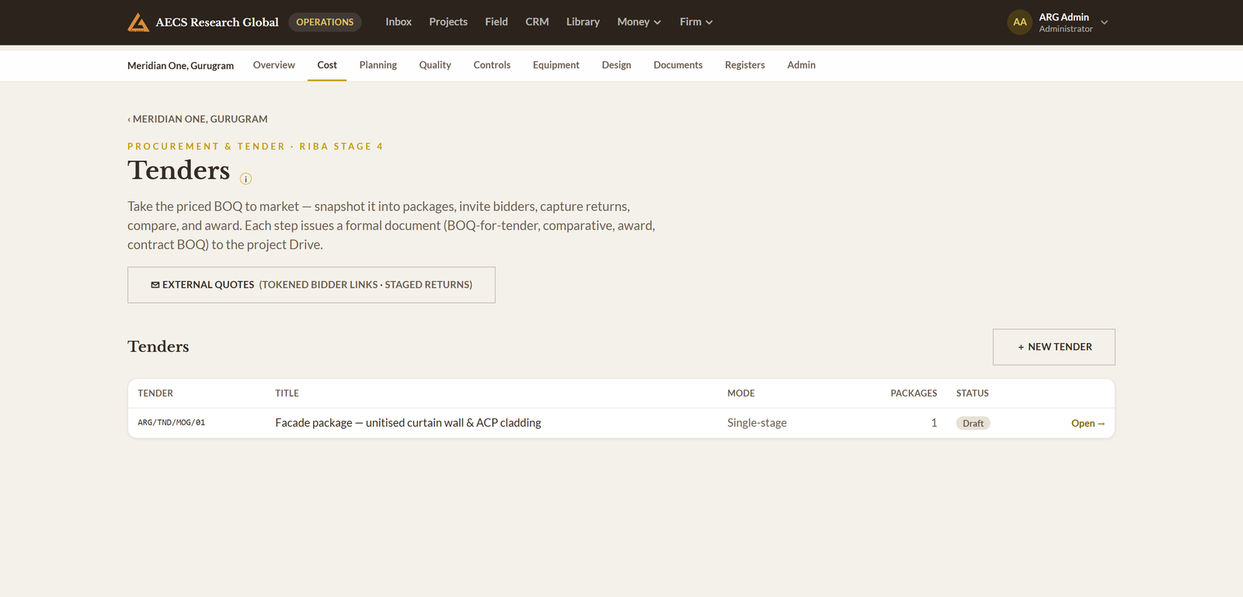The height and width of the screenshot is (597, 1243).
Task: Open Field in the top navigation
Action: [496, 22]
